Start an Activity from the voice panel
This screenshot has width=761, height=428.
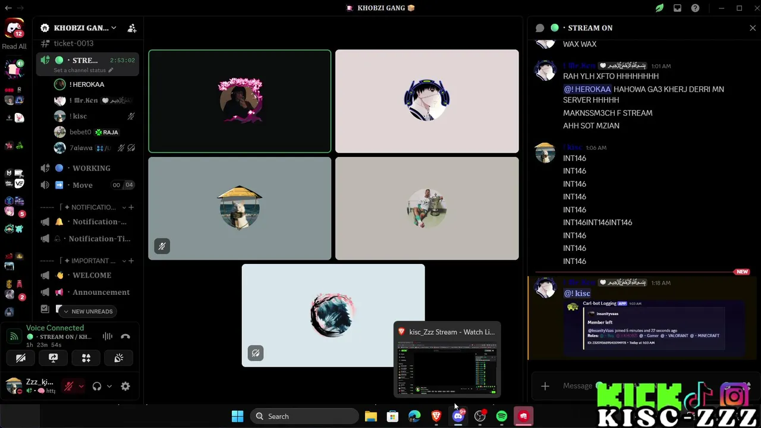coord(86,358)
